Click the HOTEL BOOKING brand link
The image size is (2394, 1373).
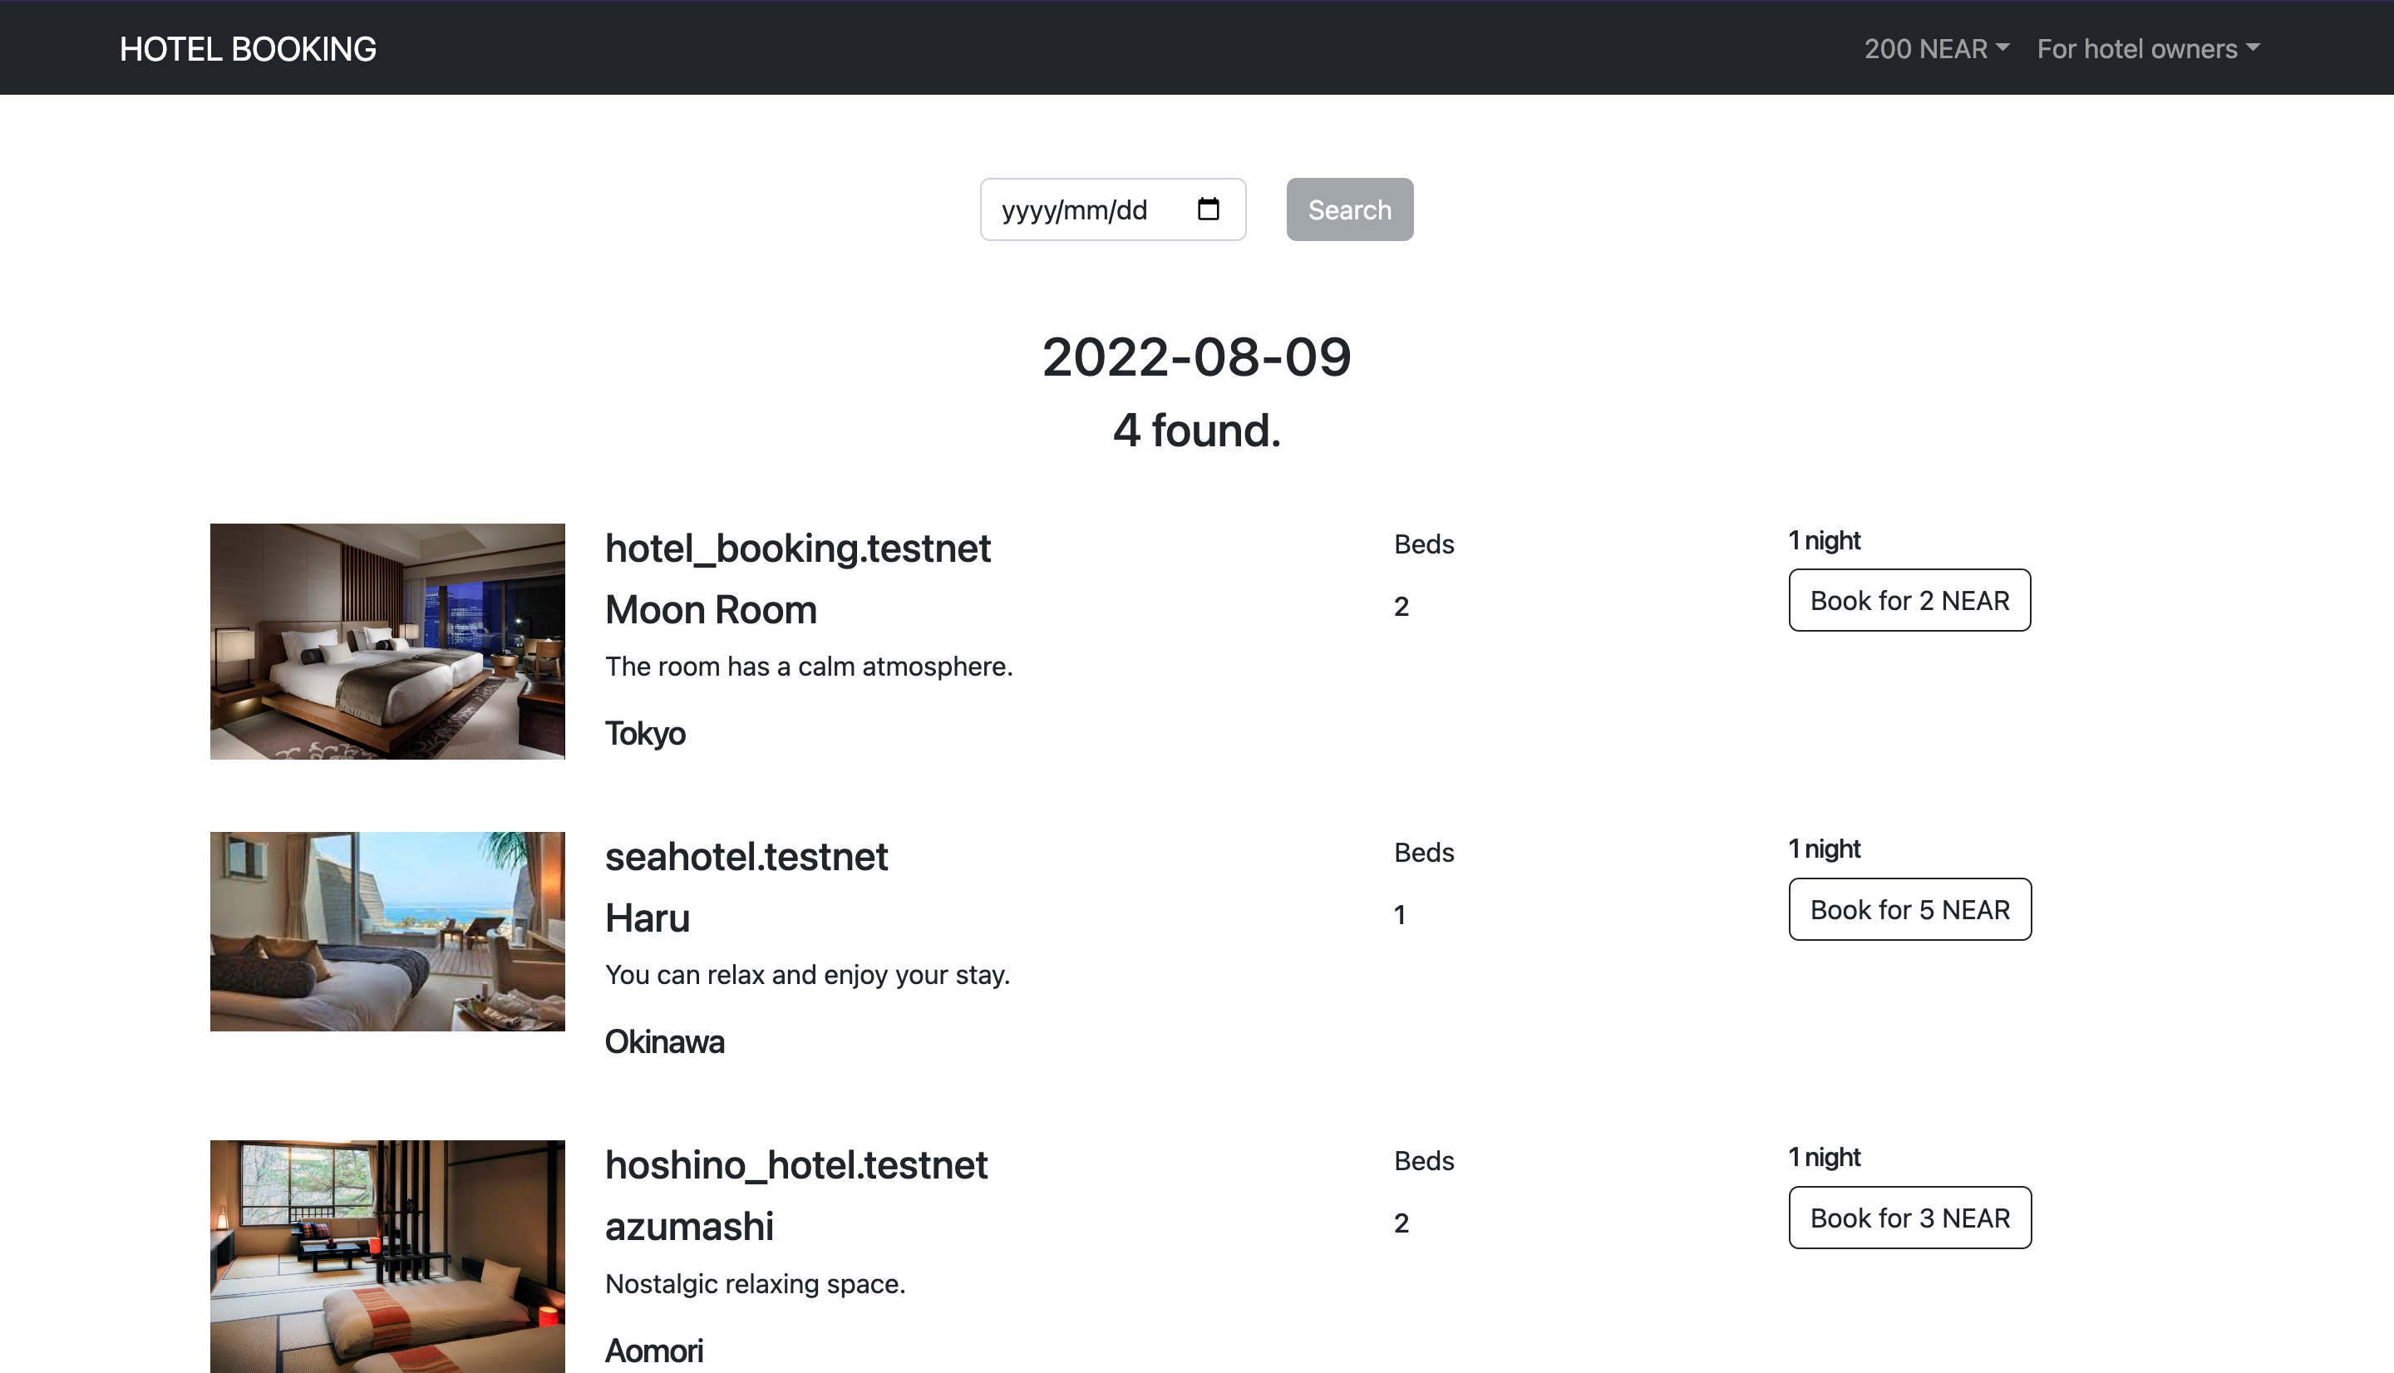click(248, 49)
